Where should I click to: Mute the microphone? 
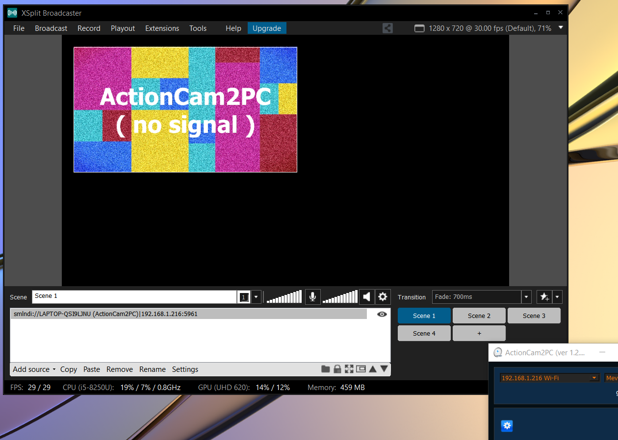point(312,296)
